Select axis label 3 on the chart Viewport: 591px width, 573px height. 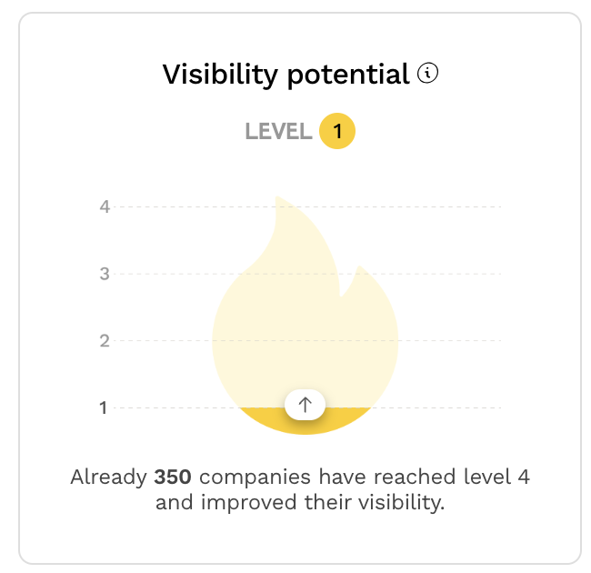click(105, 274)
